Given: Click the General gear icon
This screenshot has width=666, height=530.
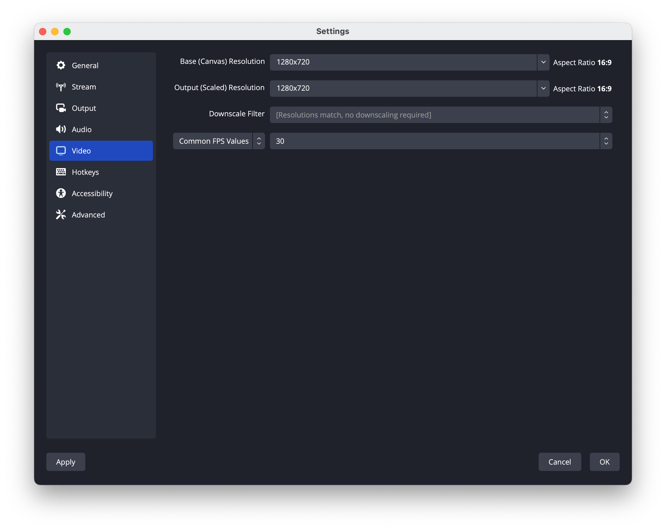Looking at the screenshot, I should pyautogui.click(x=61, y=65).
